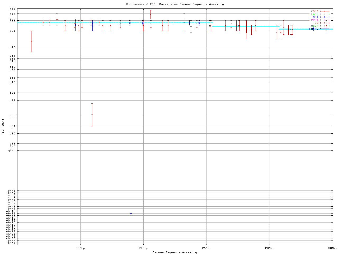This screenshot has height=254, width=338.
Task: Click the Genome Sequence Assembly x-axis title
Action: [x=175, y=252]
